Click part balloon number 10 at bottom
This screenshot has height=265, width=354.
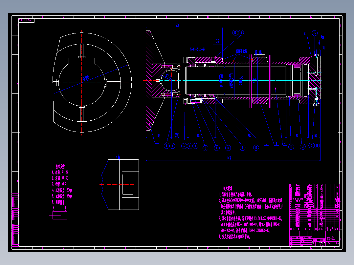coord(256,148)
